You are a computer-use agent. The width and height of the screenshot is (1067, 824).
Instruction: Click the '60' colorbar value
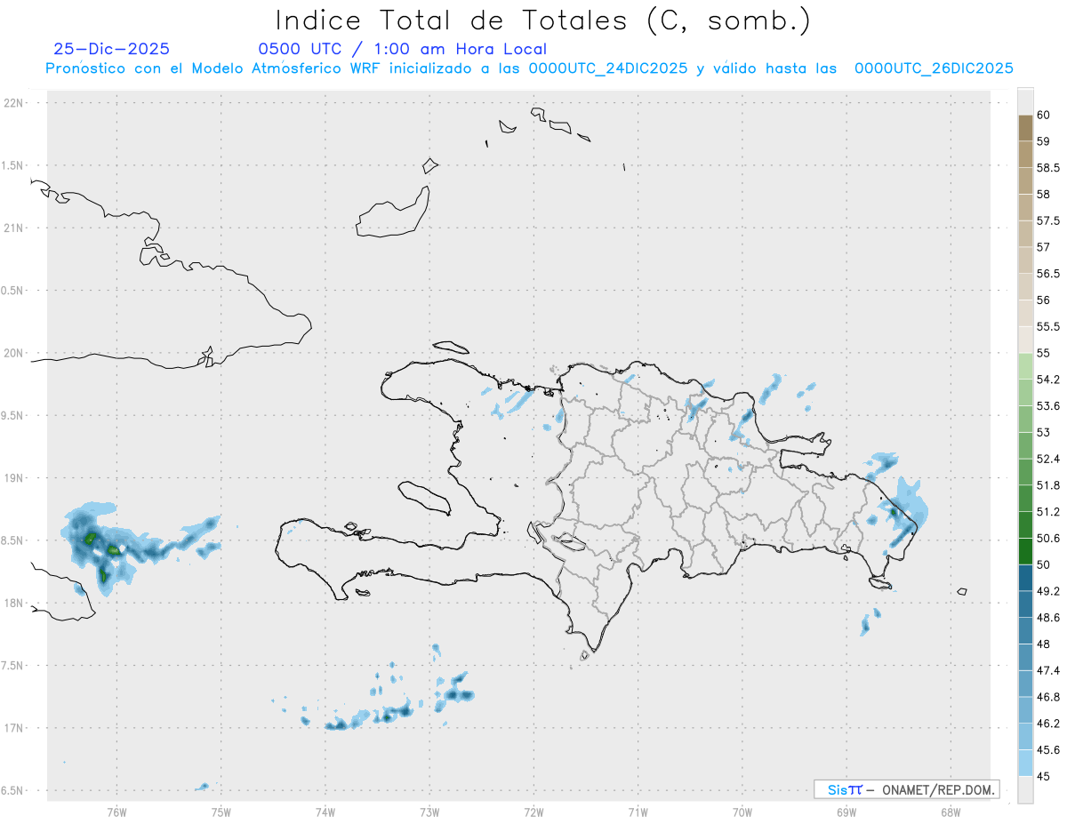(1043, 115)
